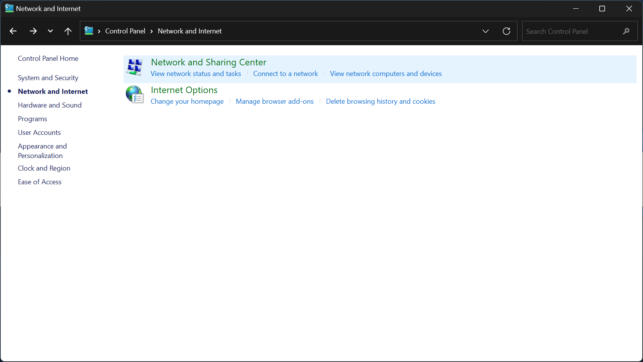This screenshot has height=362, width=643.
Task: Click the Network and Sharing Center icon
Action: tap(135, 67)
